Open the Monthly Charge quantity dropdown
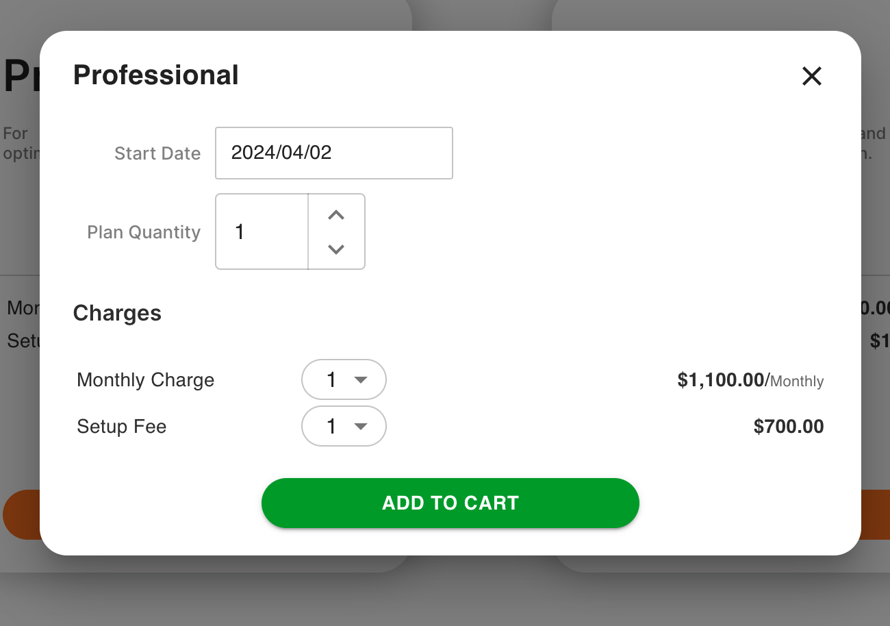 [x=344, y=379]
